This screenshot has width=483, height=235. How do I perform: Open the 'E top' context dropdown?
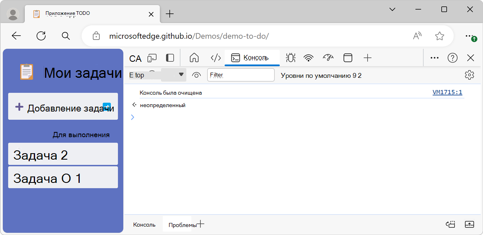point(157,74)
